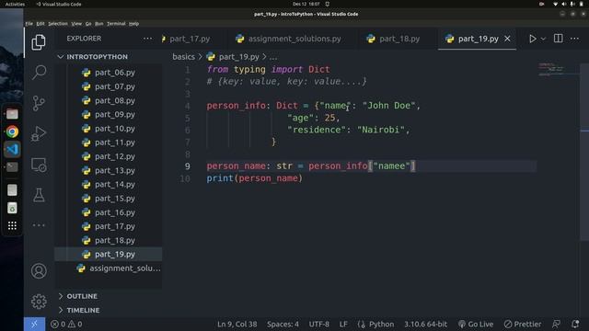The height and width of the screenshot is (331, 589).
Task: Click the breadcrumb ellipsis symbol
Action: tap(273, 57)
